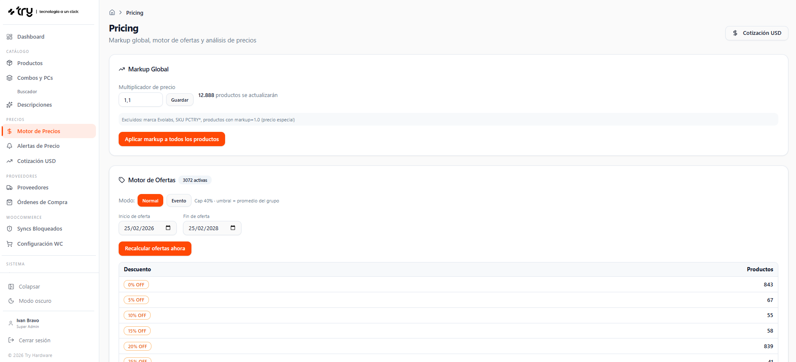Image resolution: width=796 pixels, height=362 pixels.
Task: Click Aplicar markup a todos los productos
Action: point(172,139)
